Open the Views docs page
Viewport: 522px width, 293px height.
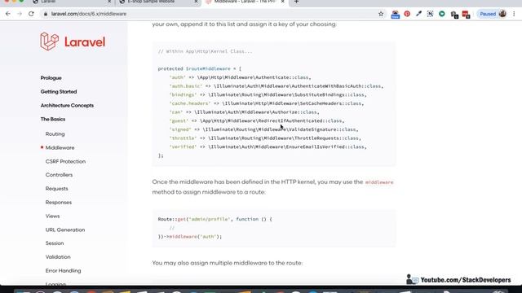[x=52, y=216]
